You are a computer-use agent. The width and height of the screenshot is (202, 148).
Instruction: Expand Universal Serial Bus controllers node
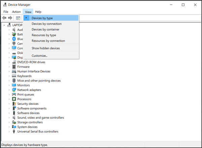[x=9, y=132]
